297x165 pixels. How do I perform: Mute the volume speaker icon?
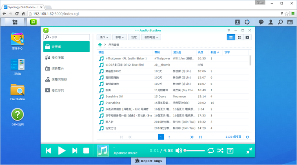178,151
